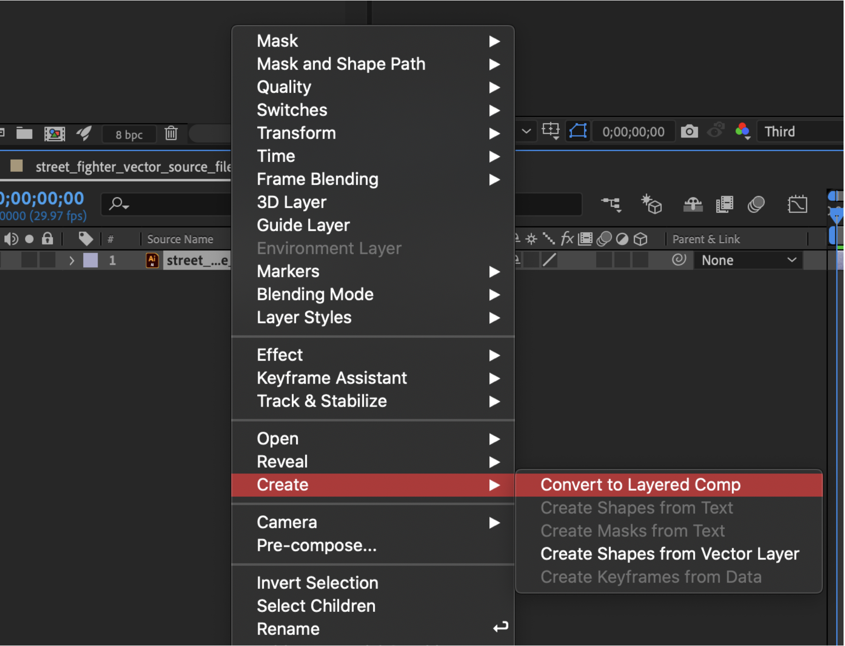Click the delete trash can icon
The image size is (845, 646).
171,133
